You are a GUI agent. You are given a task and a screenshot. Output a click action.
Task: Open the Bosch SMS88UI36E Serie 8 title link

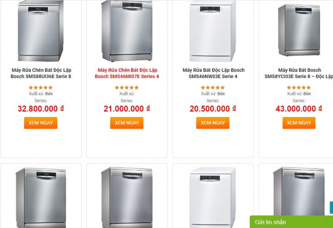click(41, 73)
